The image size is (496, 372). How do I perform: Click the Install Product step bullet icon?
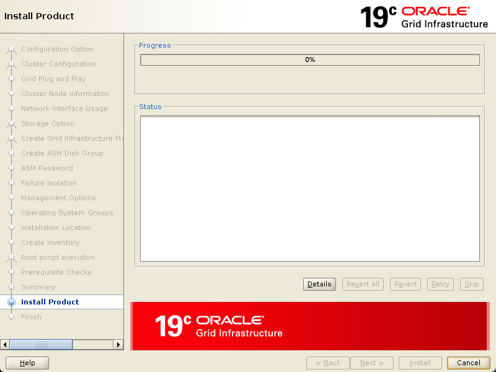(11, 302)
